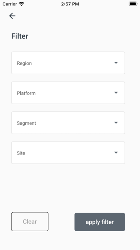Click the apply filter button
This screenshot has height=250, width=140.
coord(100,222)
